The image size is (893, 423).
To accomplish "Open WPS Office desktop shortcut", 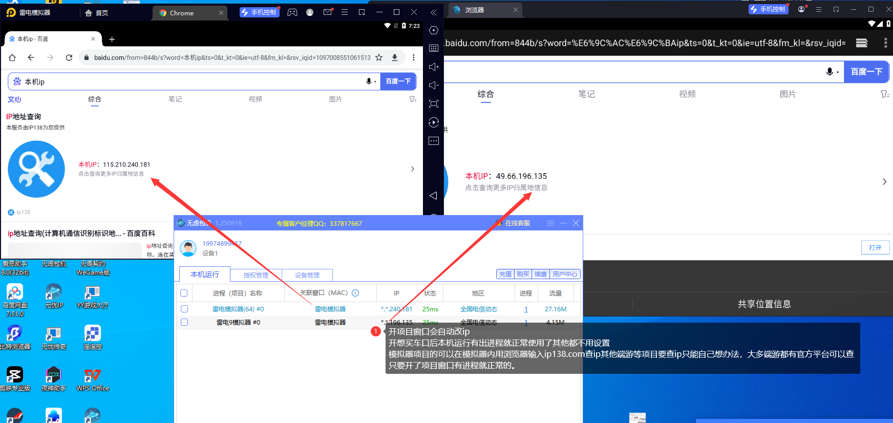I will pos(93,379).
